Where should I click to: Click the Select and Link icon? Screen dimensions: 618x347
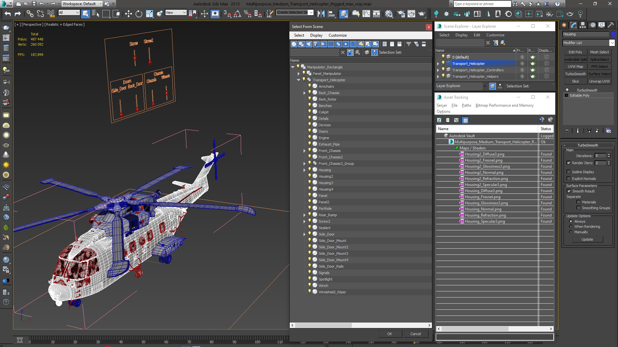click(30, 13)
